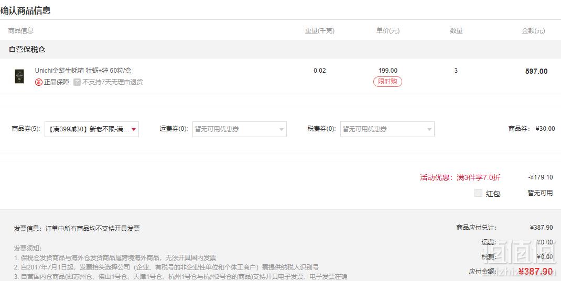Click the 数量 column header
The width and height of the screenshot is (561, 281).
[456, 31]
